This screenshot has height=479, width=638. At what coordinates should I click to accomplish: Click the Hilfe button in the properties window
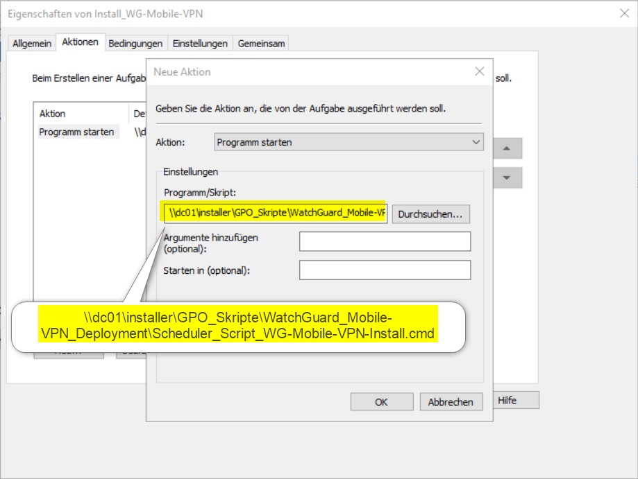click(517, 400)
